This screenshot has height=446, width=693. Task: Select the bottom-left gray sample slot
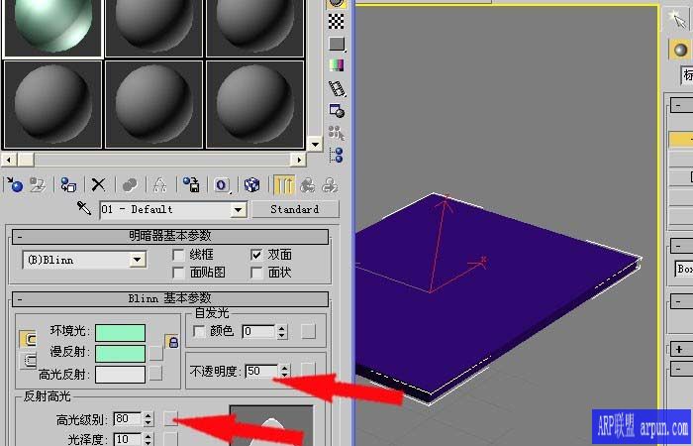pos(52,104)
